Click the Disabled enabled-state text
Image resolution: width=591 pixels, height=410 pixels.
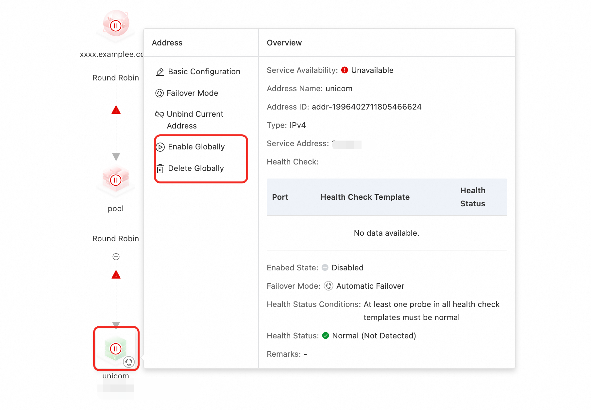347,268
